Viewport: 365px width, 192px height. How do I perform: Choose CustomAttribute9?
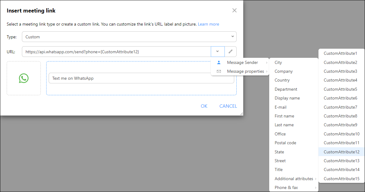[x=342, y=125]
